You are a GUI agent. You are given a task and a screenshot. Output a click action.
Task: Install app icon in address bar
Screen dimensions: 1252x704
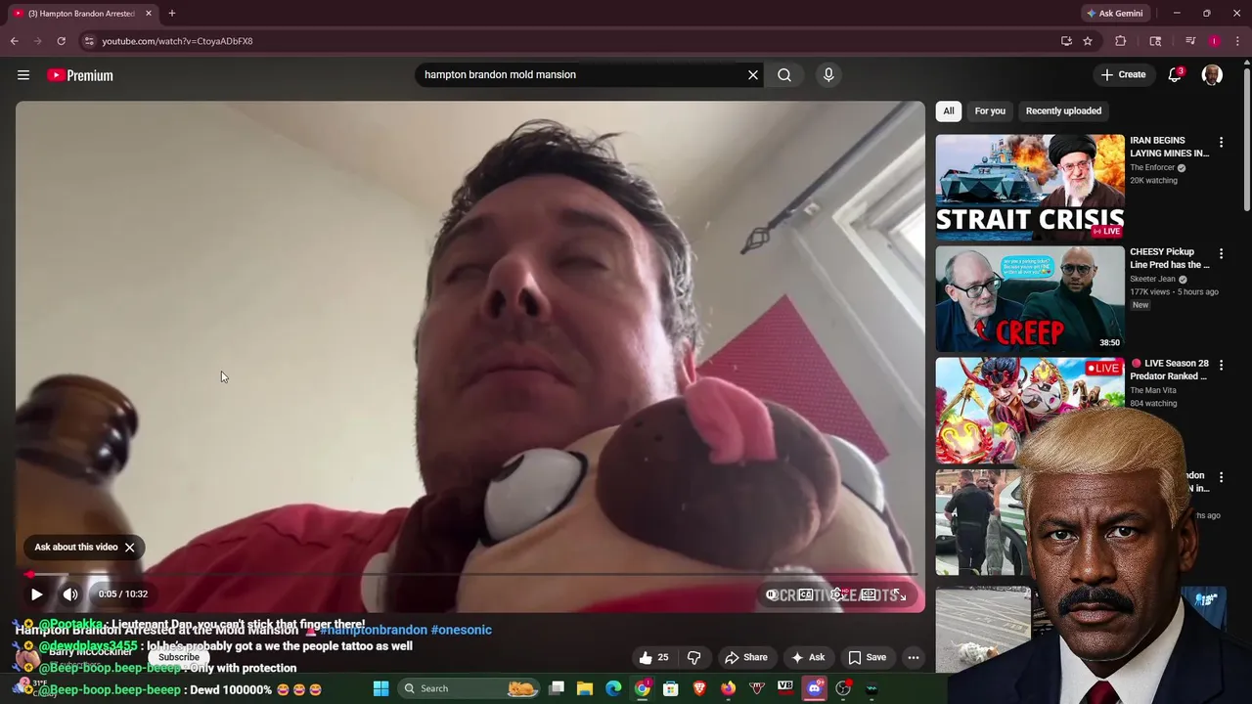click(1066, 41)
